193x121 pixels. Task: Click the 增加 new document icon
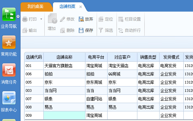click(52, 18)
